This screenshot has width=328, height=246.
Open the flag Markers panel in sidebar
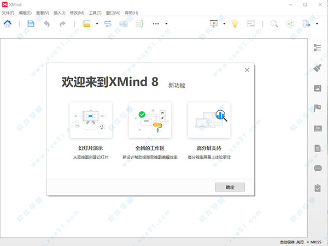pyautogui.click(x=317, y=108)
